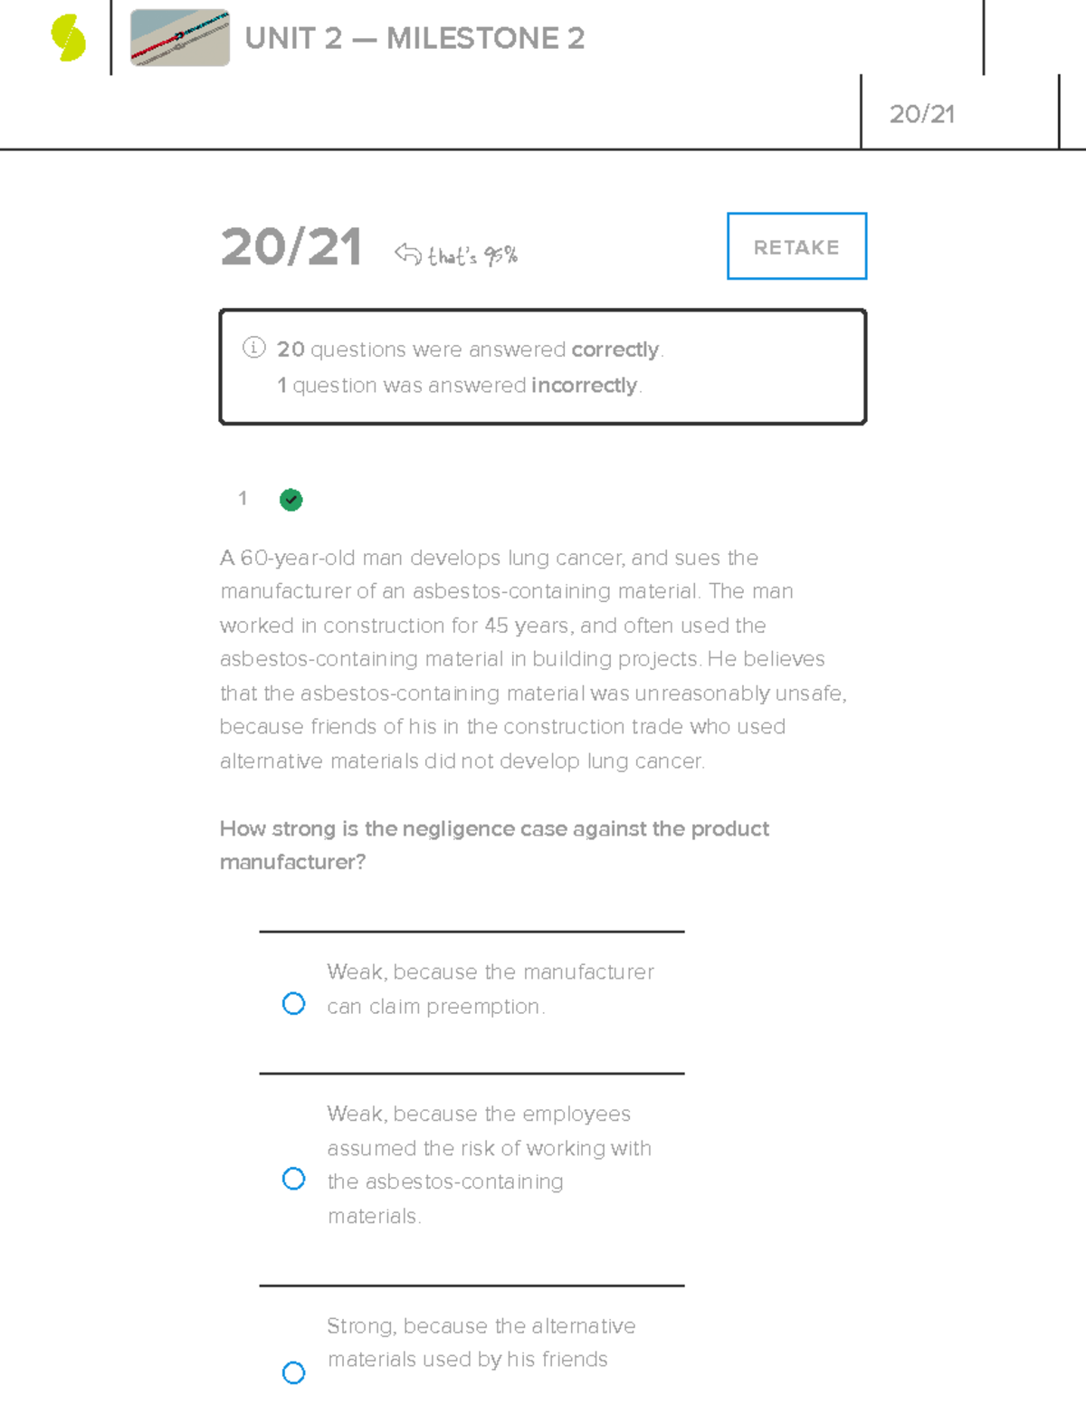Click the info icon in the score summary box
Image resolution: width=1086 pixels, height=1406 pixels.
click(254, 348)
